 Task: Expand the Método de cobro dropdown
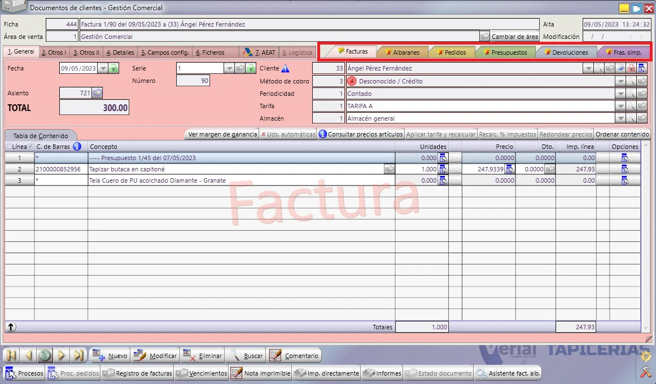pos(620,81)
